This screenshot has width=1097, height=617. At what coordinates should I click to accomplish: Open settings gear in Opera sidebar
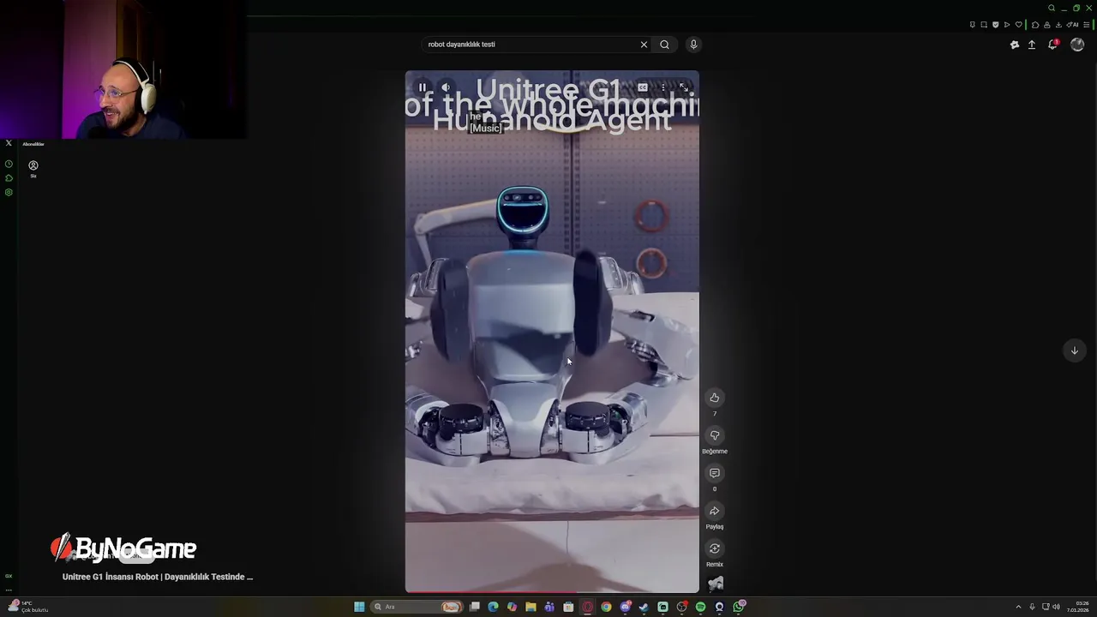click(x=9, y=192)
